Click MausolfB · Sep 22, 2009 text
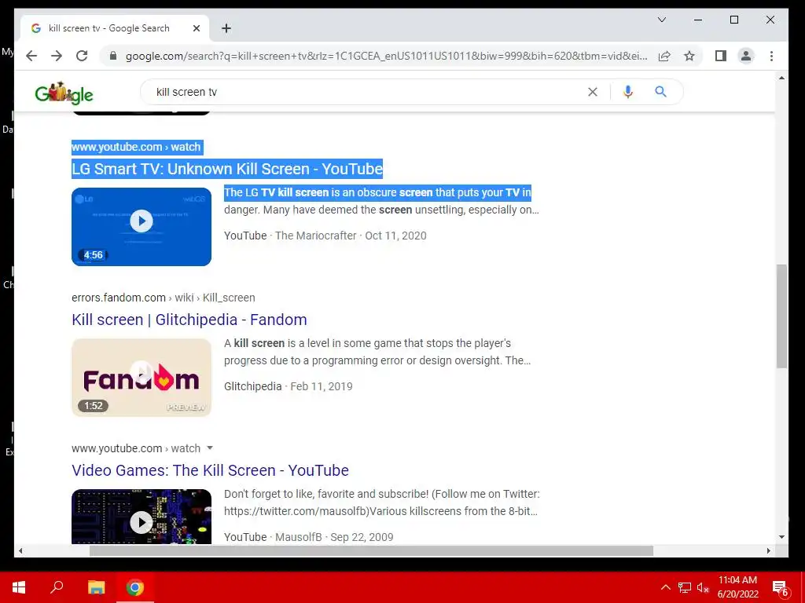 coord(334,537)
